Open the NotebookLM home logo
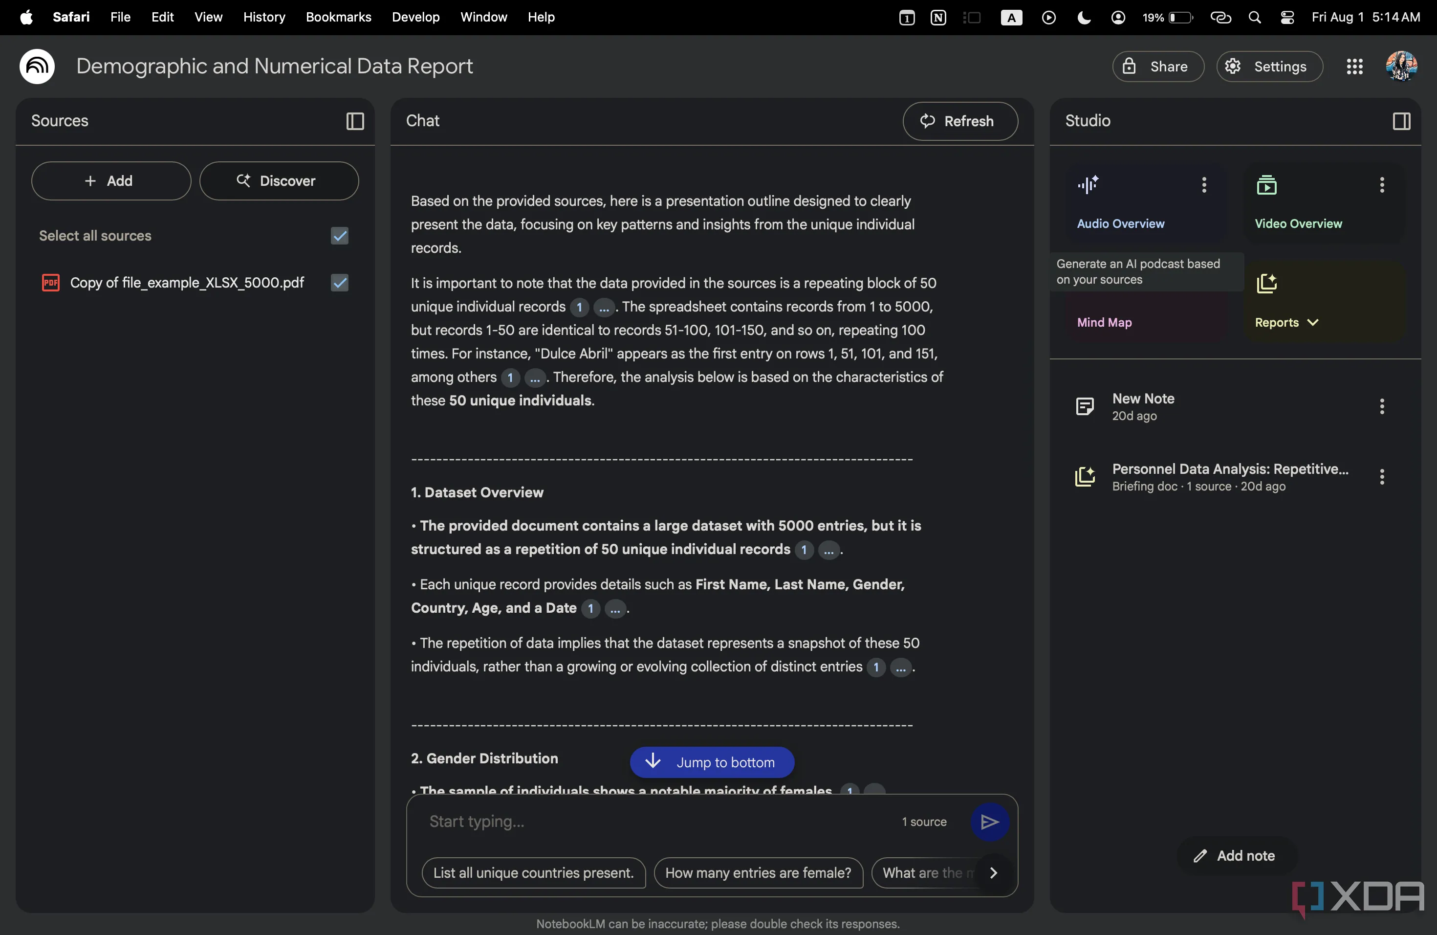This screenshot has width=1437, height=935. (x=37, y=67)
